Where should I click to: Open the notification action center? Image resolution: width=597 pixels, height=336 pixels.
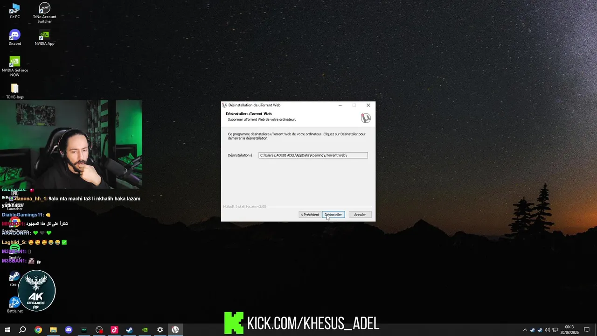[587, 330]
